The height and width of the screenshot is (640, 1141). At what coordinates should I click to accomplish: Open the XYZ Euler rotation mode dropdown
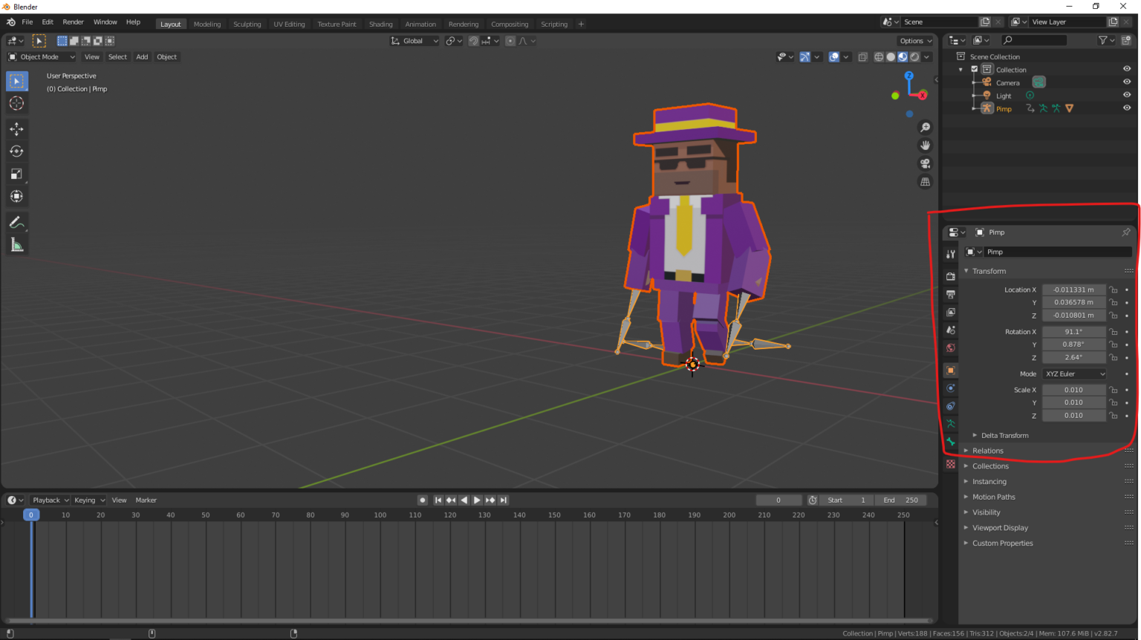(x=1074, y=373)
